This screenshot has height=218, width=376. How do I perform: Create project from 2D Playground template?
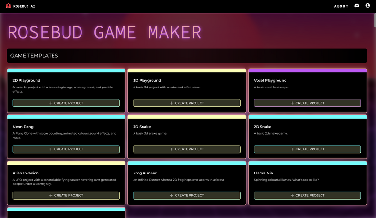click(x=66, y=103)
